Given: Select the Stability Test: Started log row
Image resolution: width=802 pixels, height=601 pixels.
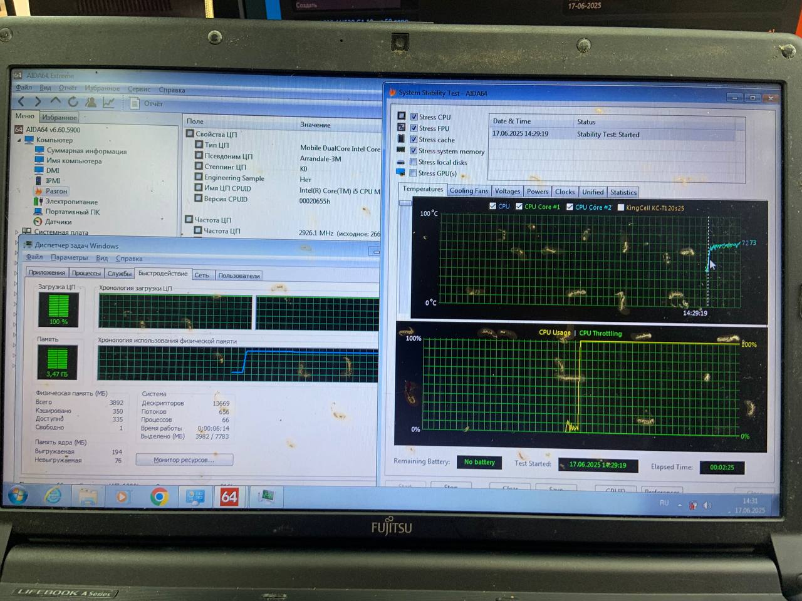Looking at the screenshot, I should click(608, 135).
